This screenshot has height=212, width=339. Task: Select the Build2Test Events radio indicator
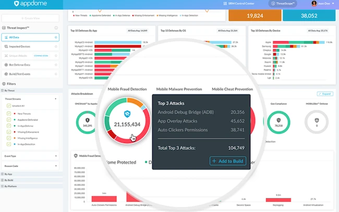point(56,74)
